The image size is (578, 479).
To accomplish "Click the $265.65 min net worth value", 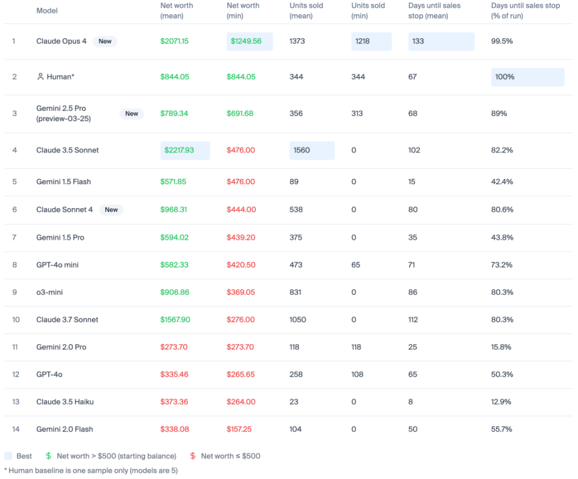I will click(241, 374).
